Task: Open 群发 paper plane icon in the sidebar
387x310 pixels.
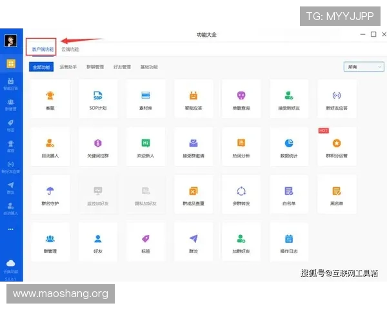Action: [x=10, y=188]
